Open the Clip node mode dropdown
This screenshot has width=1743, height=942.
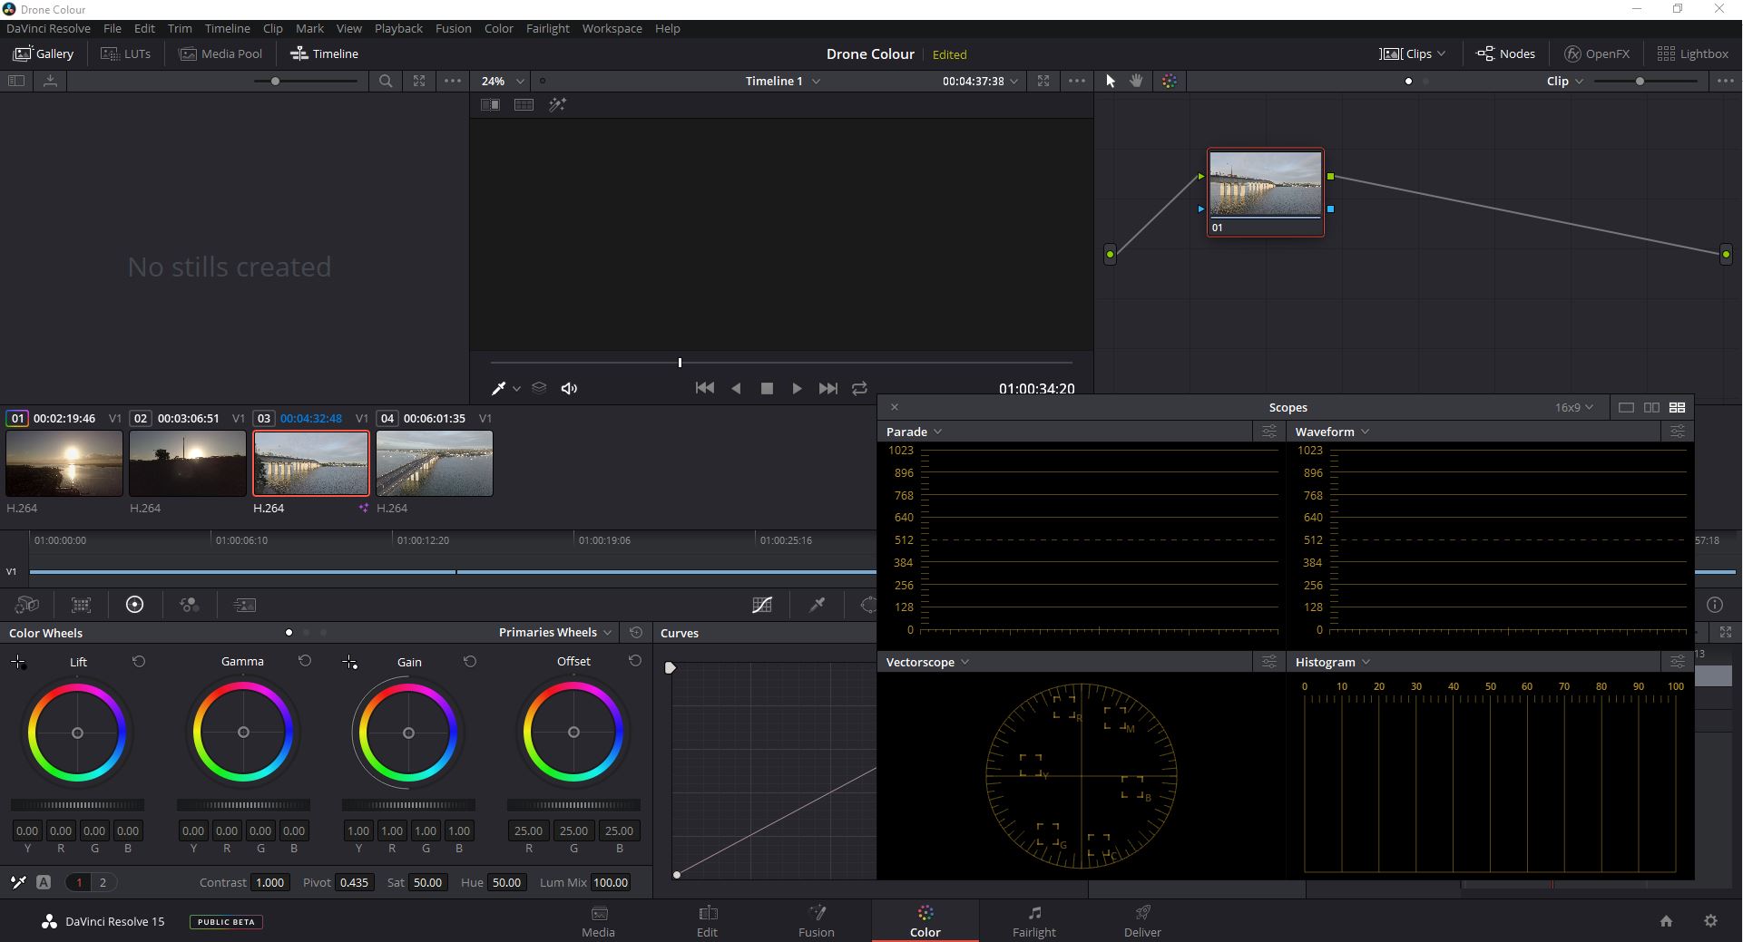point(1565,81)
